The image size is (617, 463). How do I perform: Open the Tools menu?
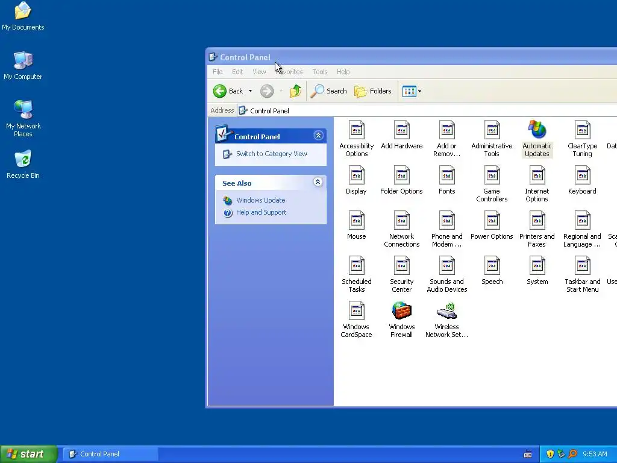(320, 72)
